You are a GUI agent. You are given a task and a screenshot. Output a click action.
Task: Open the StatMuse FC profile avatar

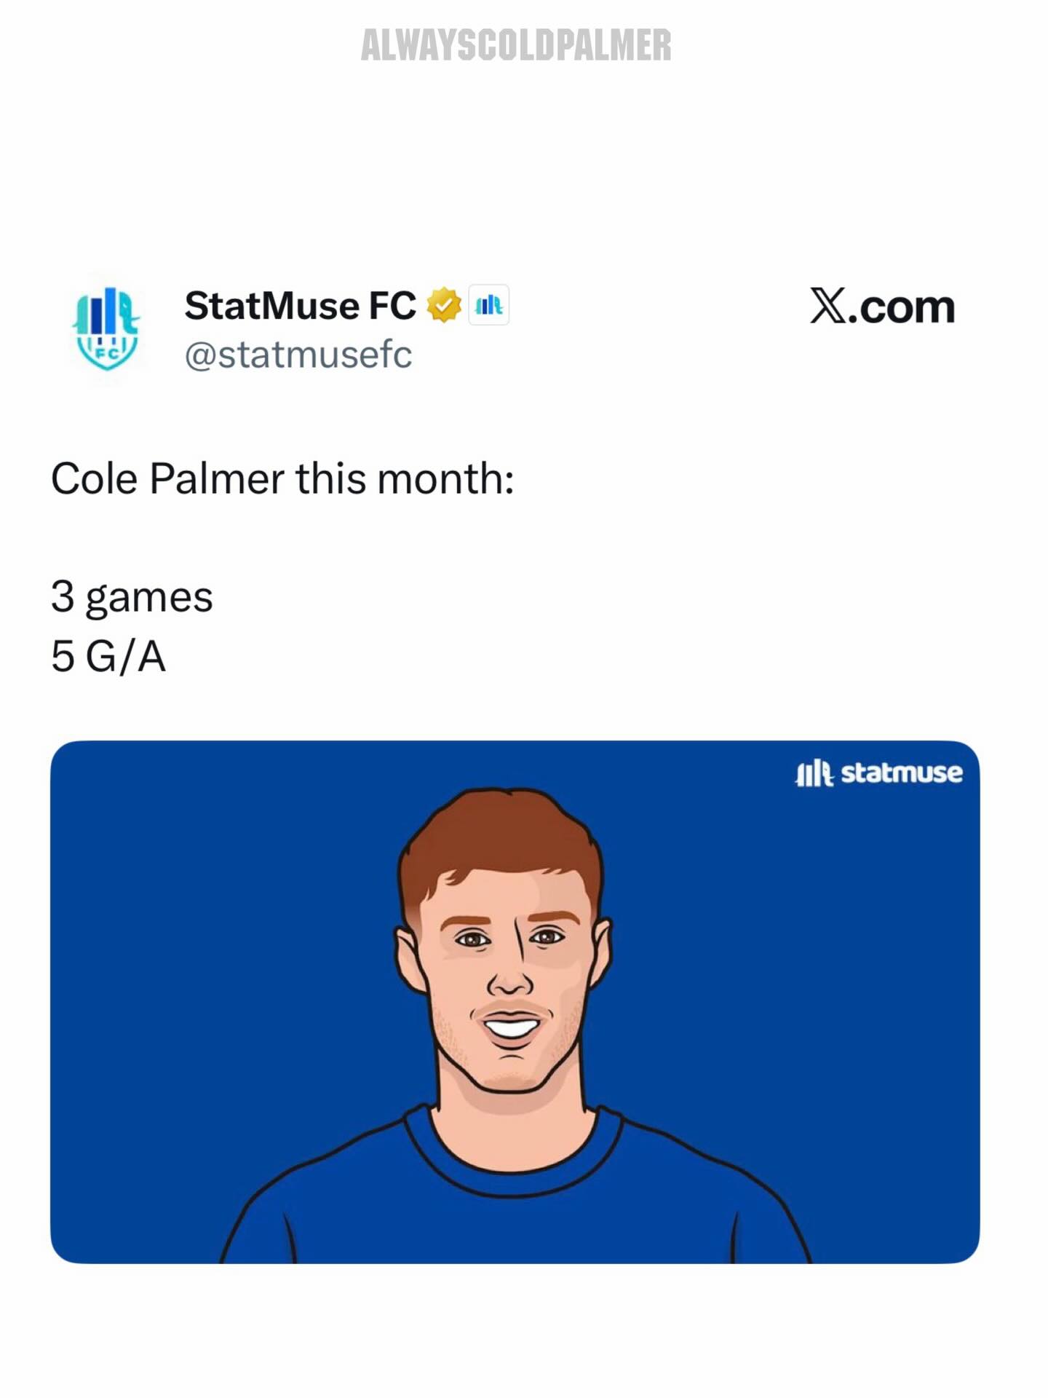(106, 328)
